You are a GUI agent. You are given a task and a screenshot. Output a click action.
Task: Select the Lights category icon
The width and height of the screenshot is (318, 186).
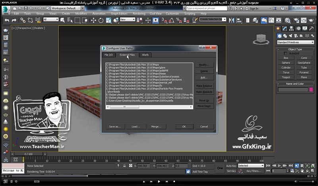tap(291, 36)
